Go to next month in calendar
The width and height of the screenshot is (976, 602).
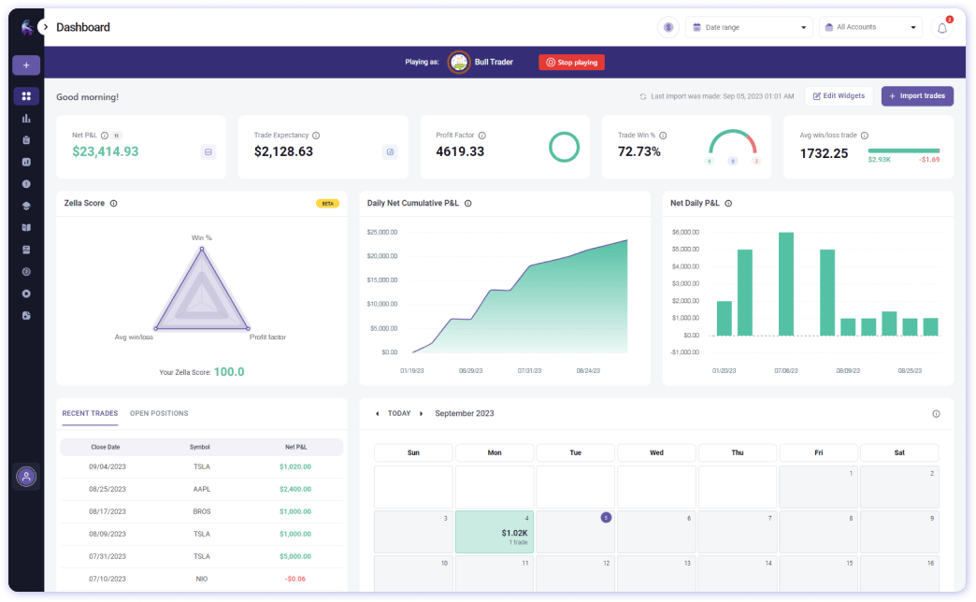point(422,414)
